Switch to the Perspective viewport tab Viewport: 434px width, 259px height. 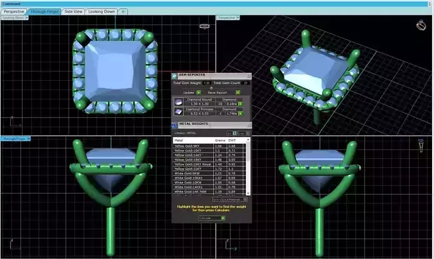13,12
